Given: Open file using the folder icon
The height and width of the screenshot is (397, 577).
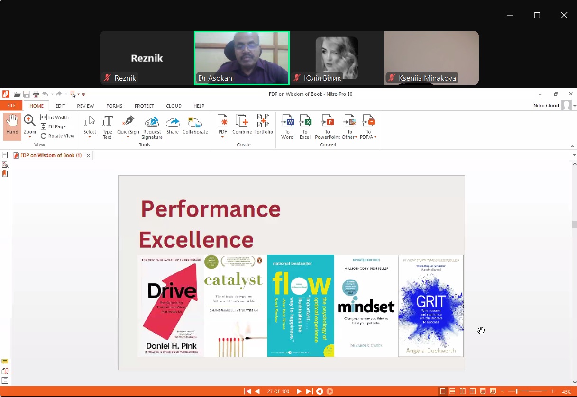Looking at the screenshot, I should click(17, 94).
